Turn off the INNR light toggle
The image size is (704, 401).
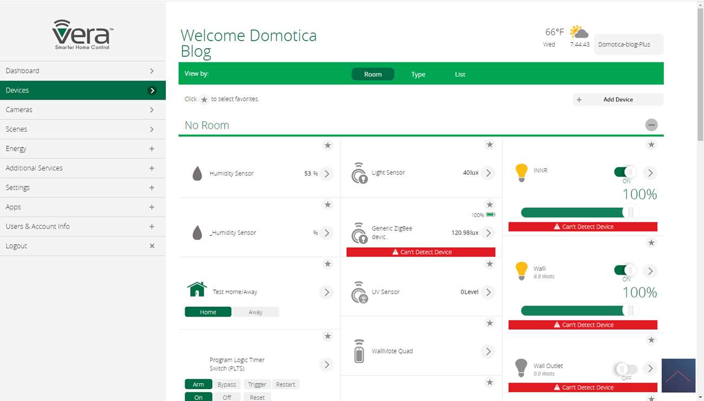point(625,172)
